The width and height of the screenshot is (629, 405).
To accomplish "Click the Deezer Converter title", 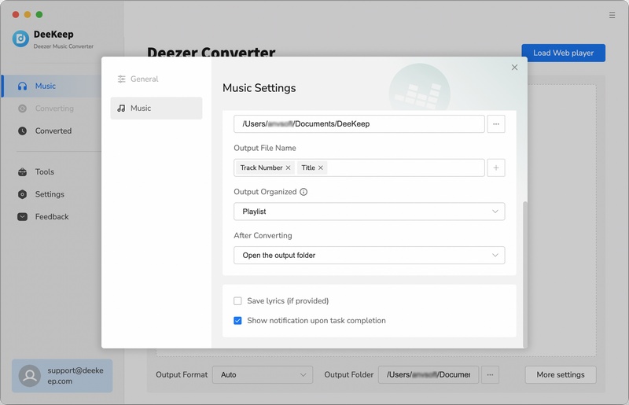I will pyautogui.click(x=211, y=51).
